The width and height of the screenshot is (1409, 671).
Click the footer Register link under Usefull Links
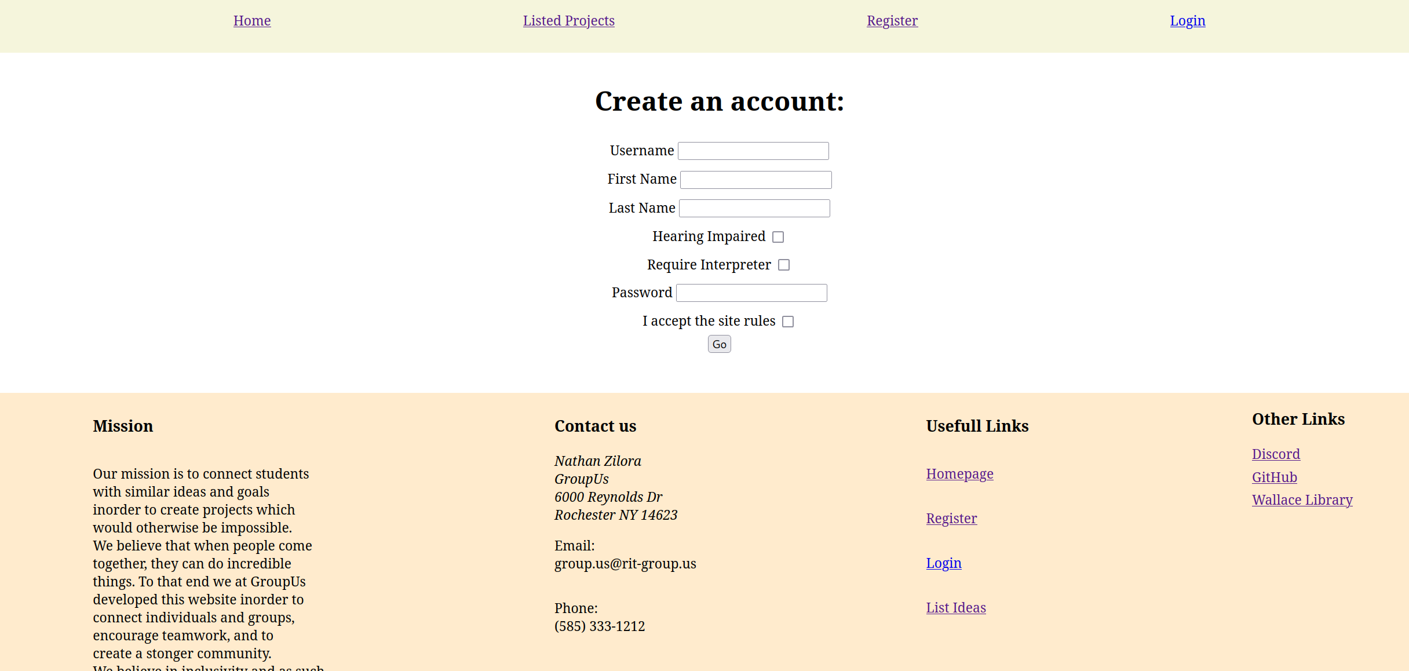951,519
